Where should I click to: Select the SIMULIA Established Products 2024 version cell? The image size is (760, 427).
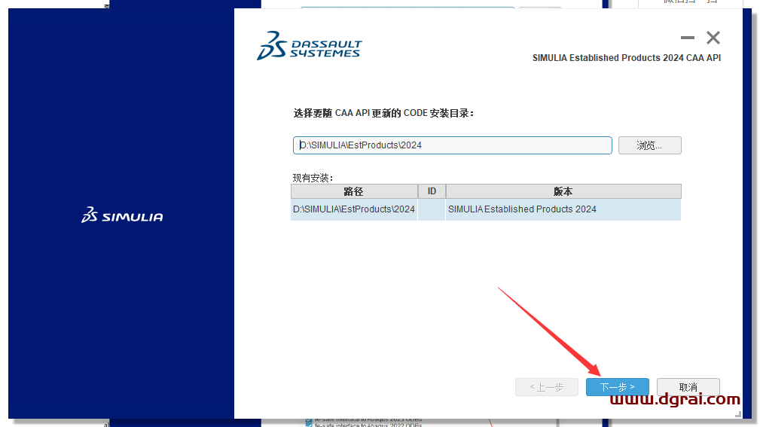(563, 209)
